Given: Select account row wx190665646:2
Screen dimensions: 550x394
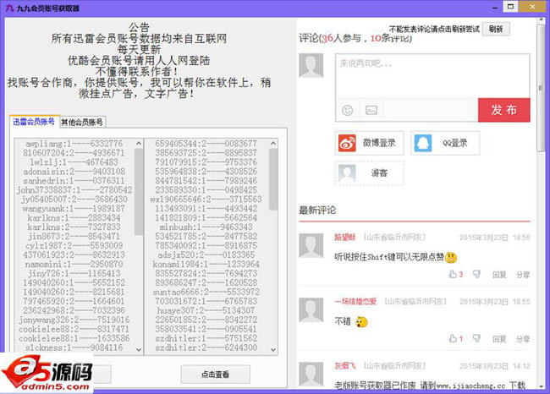Looking at the screenshot, I should pyautogui.click(x=206, y=199).
